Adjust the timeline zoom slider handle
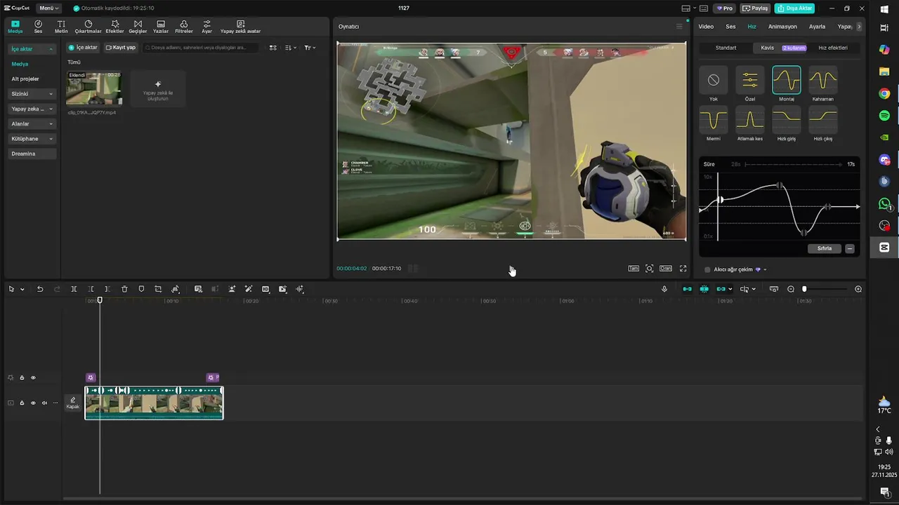Viewport: 899px width, 505px height. click(x=805, y=289)
